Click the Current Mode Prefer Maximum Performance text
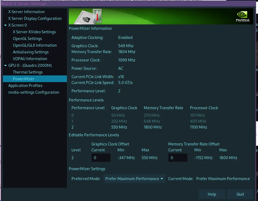 tap(223, 179)
